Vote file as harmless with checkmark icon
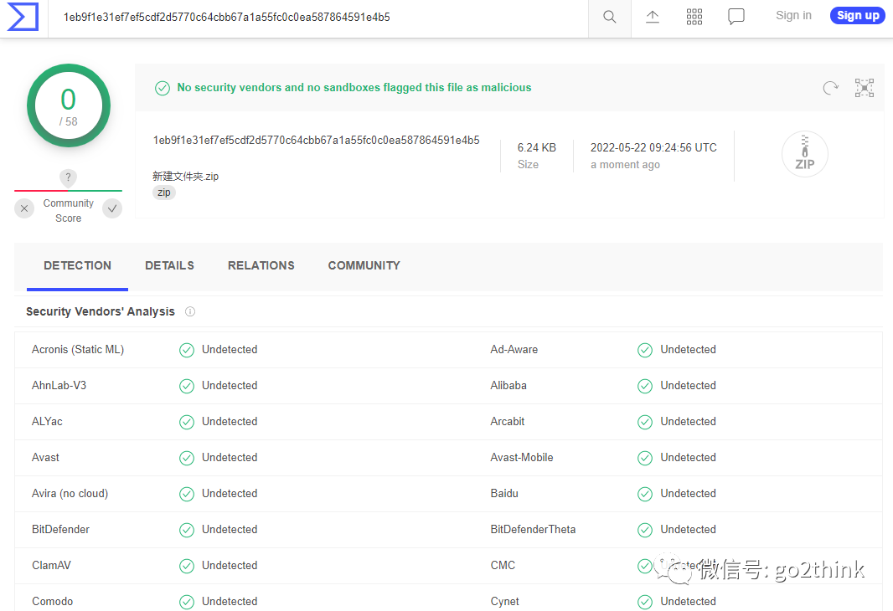Screen dimensions: 893x611 click(112, 208)
